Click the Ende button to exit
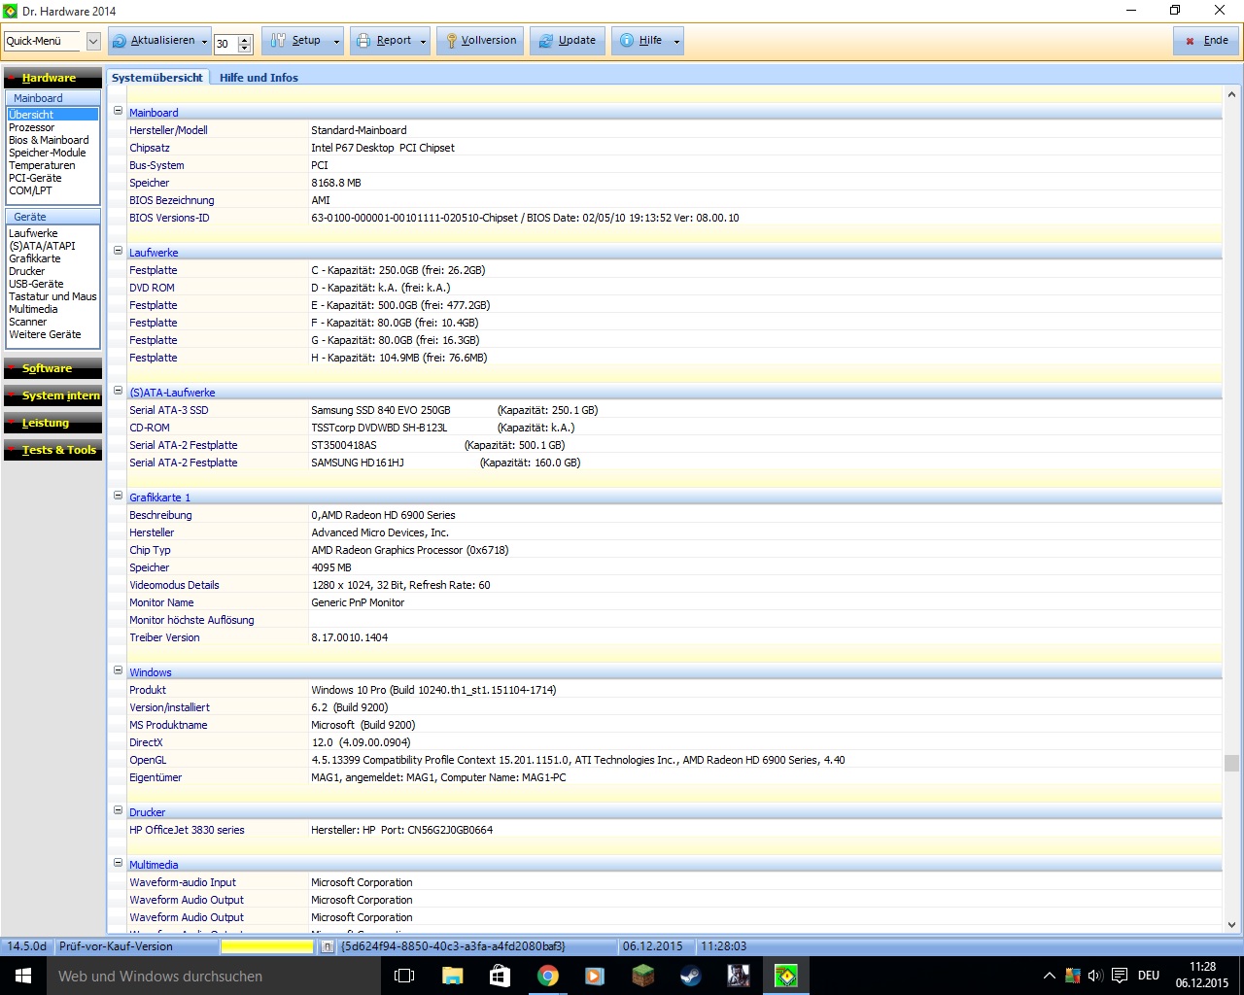Viewport: 1244px width, 995px height. [x=1207, y=41]
